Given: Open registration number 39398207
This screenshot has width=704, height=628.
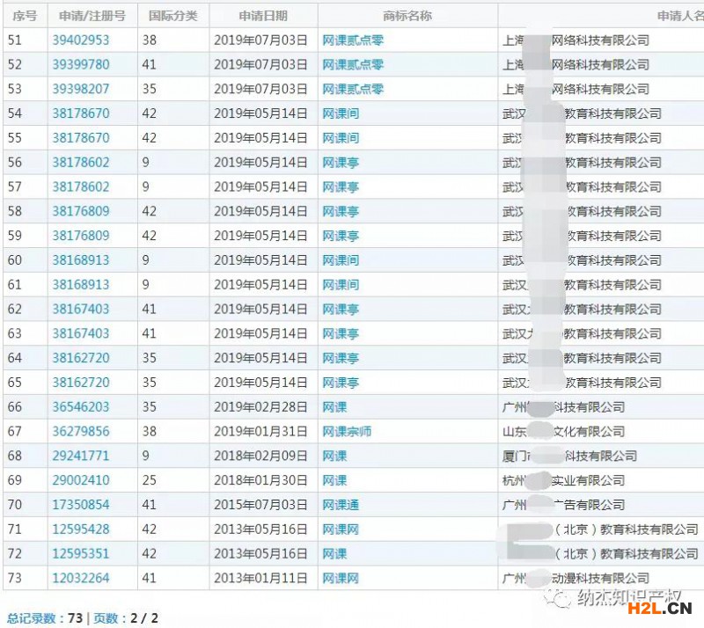Looking at the screenshot, I should click(x=81, y=89).
